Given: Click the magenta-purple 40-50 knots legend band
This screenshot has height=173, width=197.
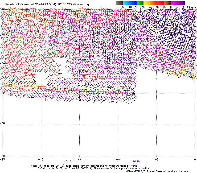Looking at the screenshot, I should tap(178, 3).
